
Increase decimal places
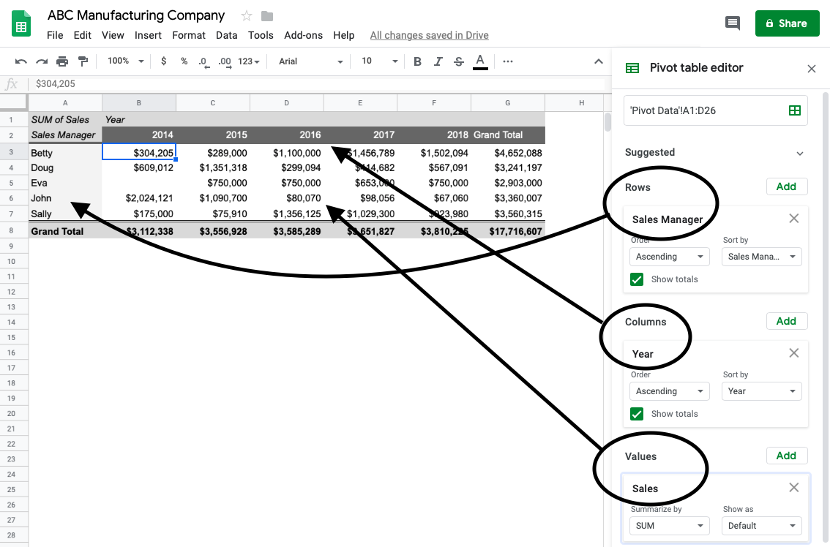tap(224, 61)
